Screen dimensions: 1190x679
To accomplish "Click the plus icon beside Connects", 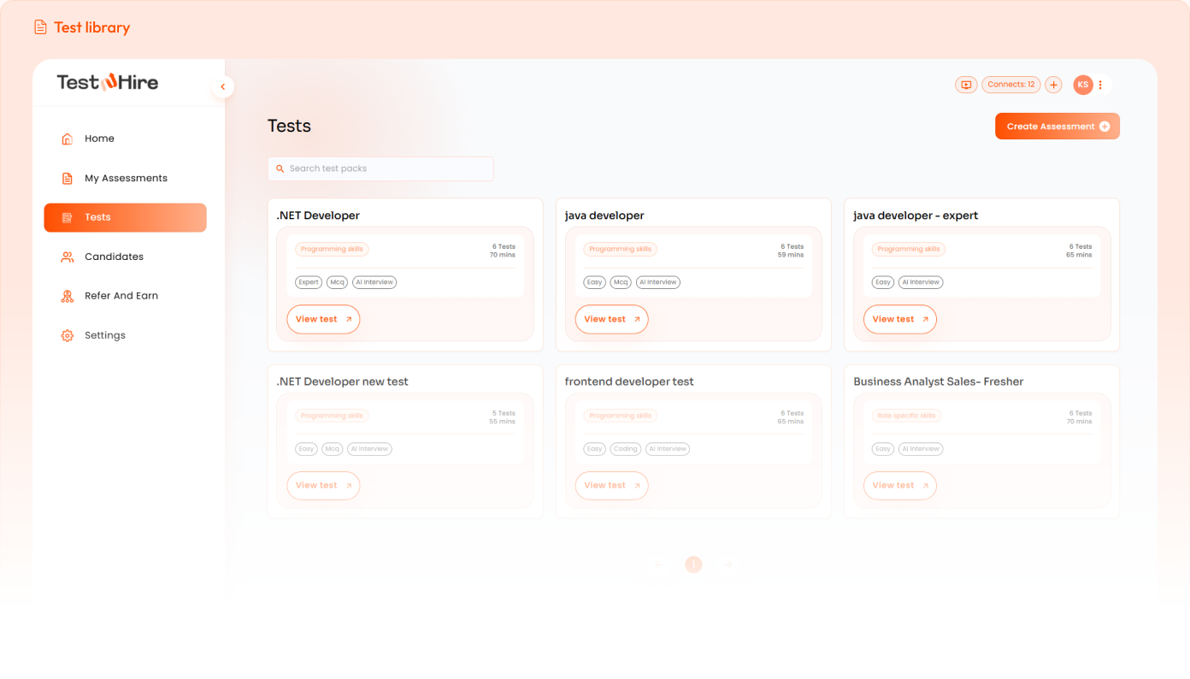I will pos(1053,85).
